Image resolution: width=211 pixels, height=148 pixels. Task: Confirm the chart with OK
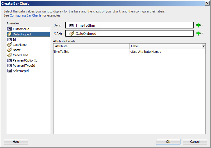click(168, 142)
